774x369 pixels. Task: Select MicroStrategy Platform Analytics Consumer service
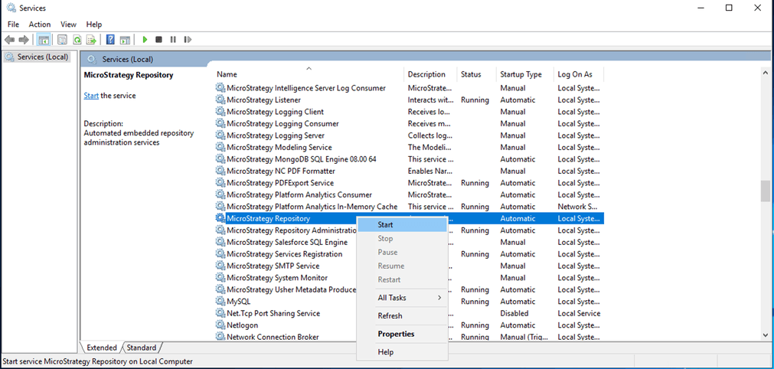pos(410,194)
